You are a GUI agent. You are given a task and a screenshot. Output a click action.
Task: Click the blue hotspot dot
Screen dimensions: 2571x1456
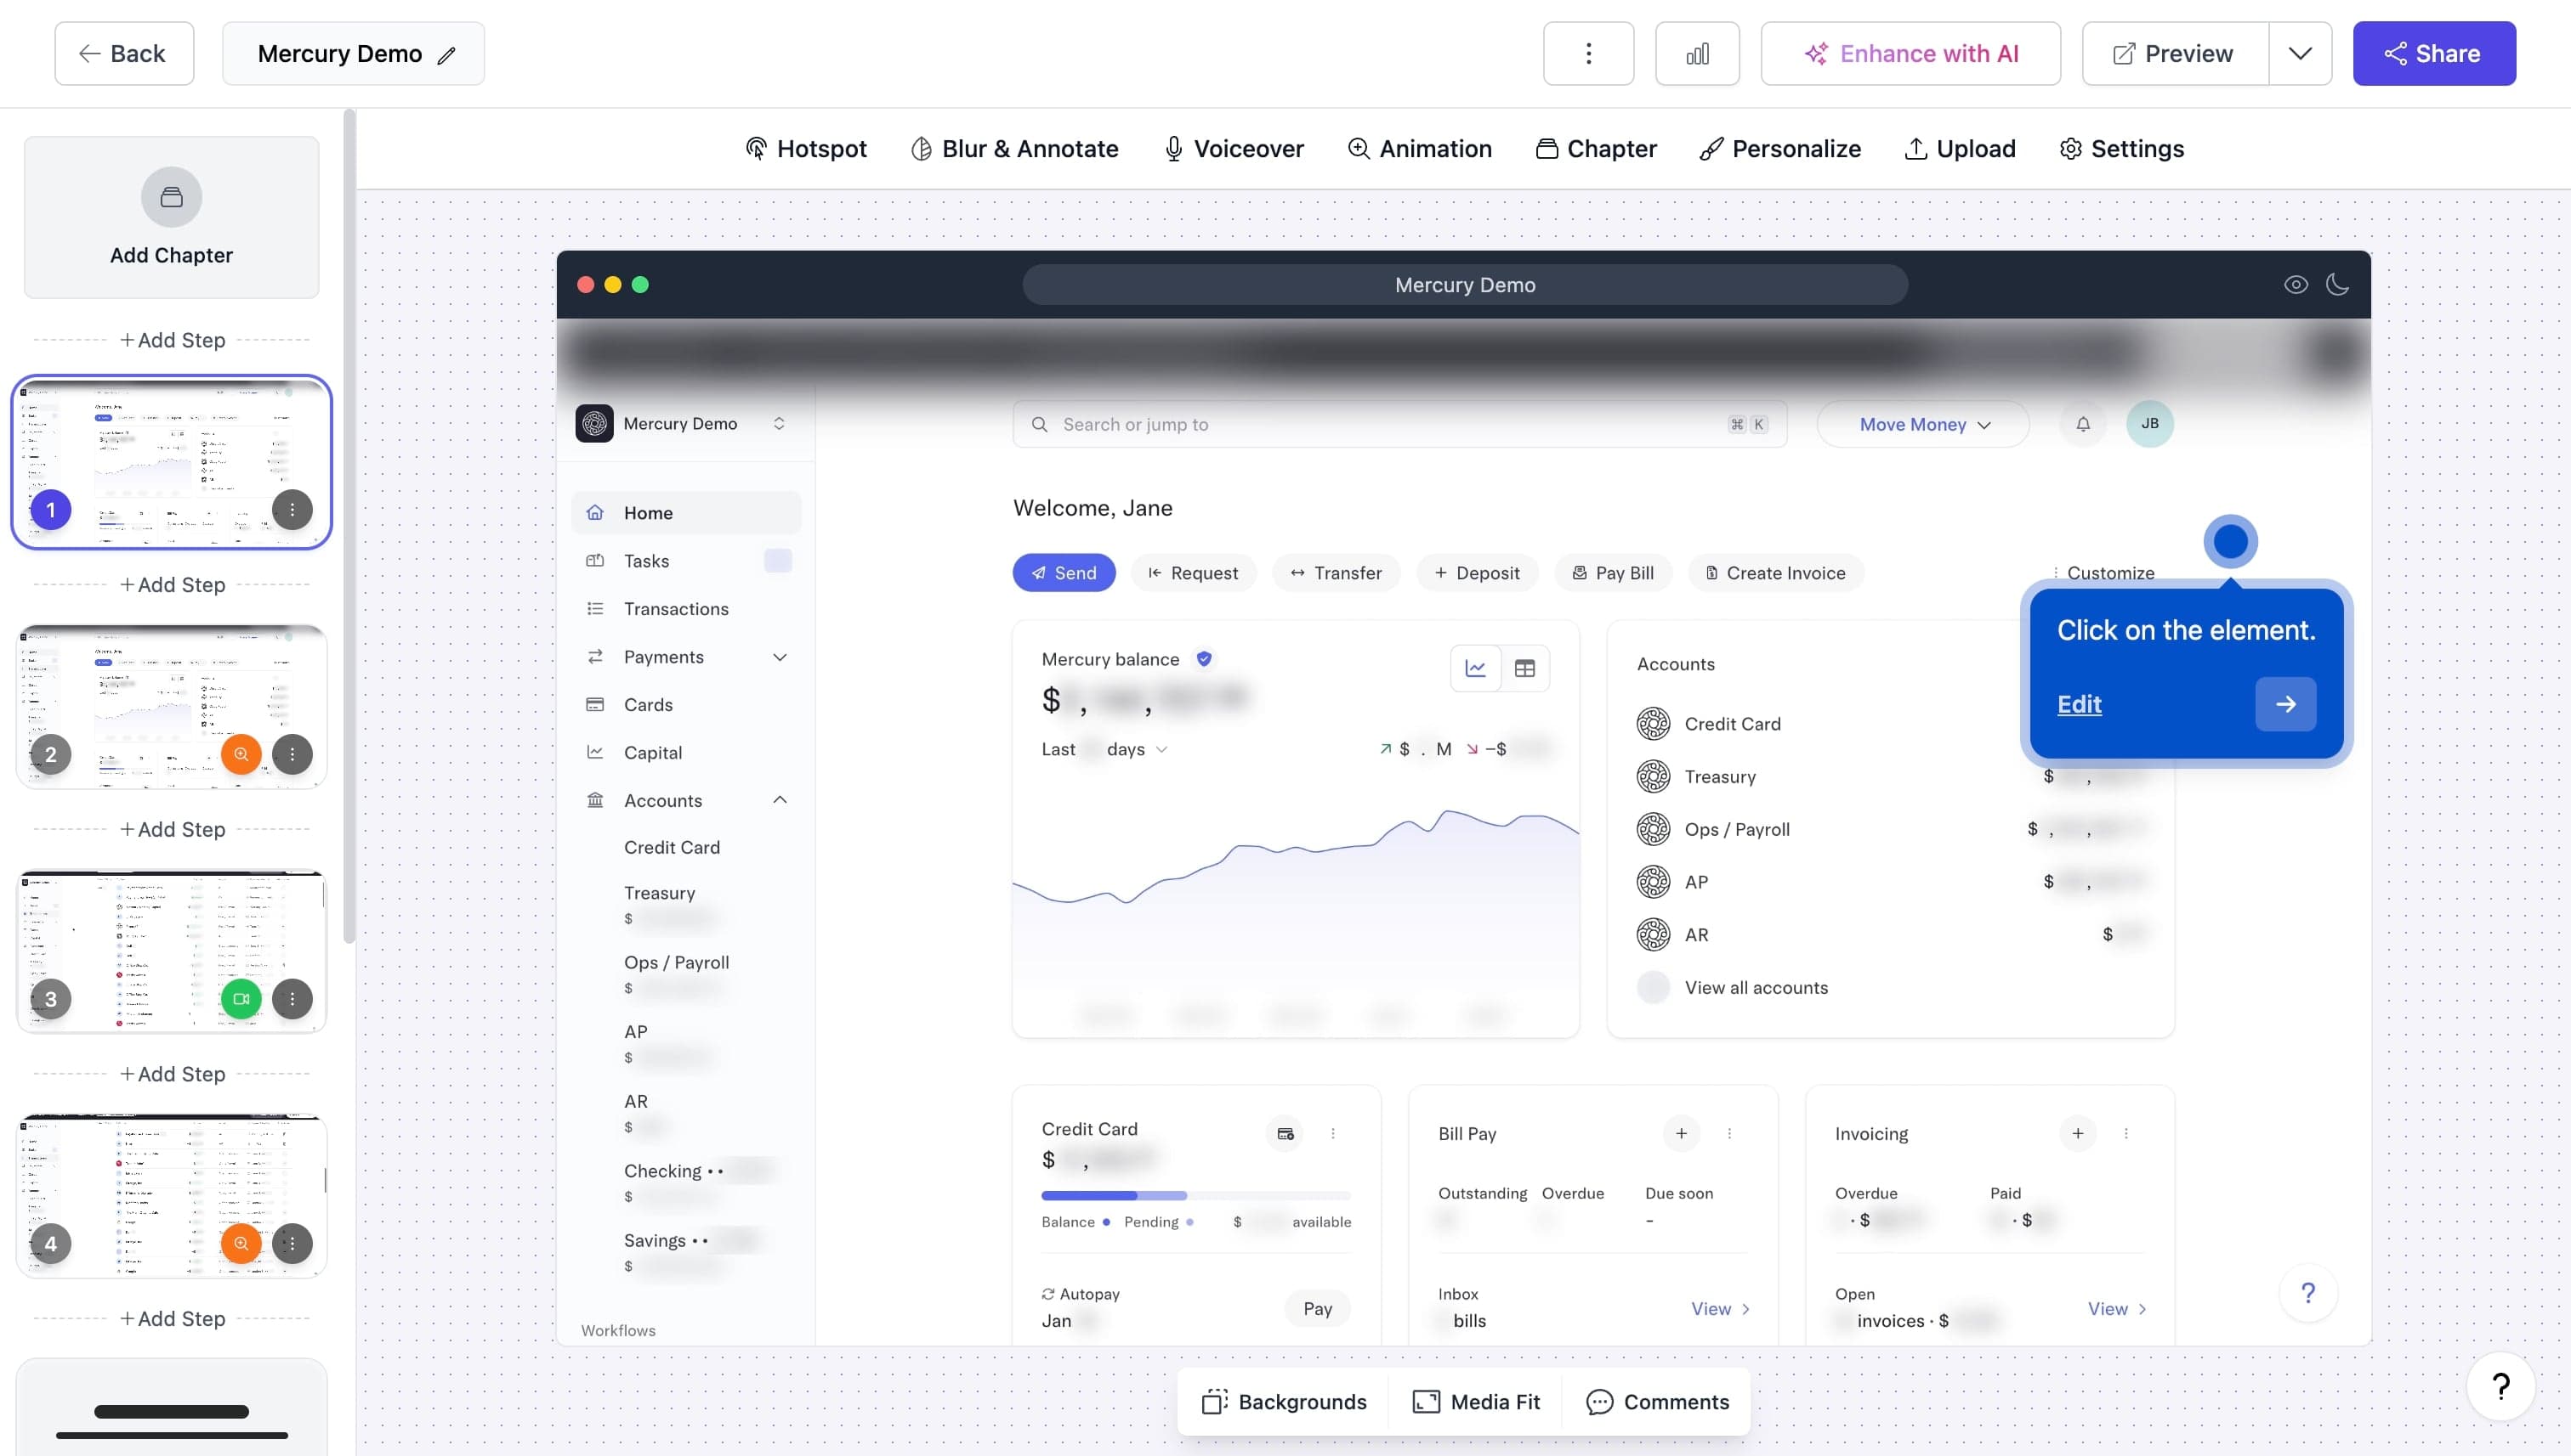[2231, 542]
